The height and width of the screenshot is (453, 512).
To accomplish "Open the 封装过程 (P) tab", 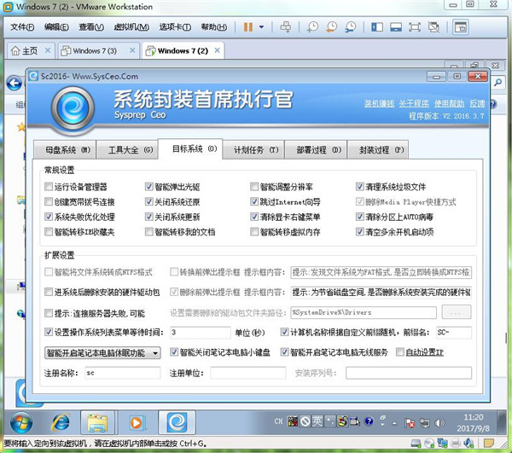I will (378, 150).
